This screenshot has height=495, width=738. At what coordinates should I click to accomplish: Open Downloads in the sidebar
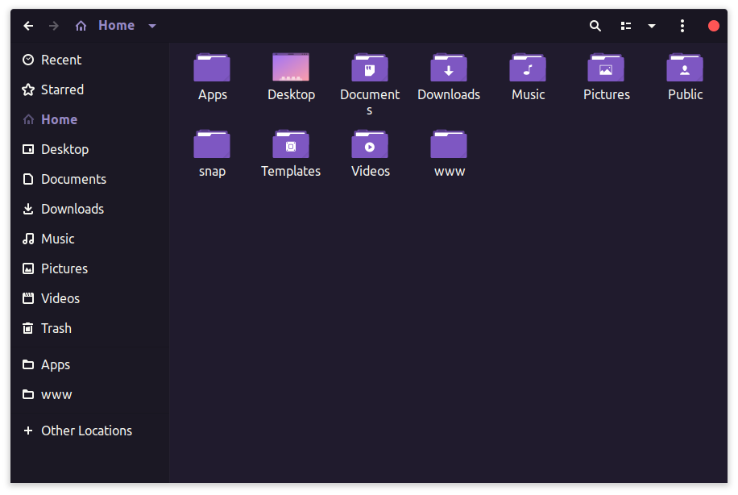coord(89,209)
